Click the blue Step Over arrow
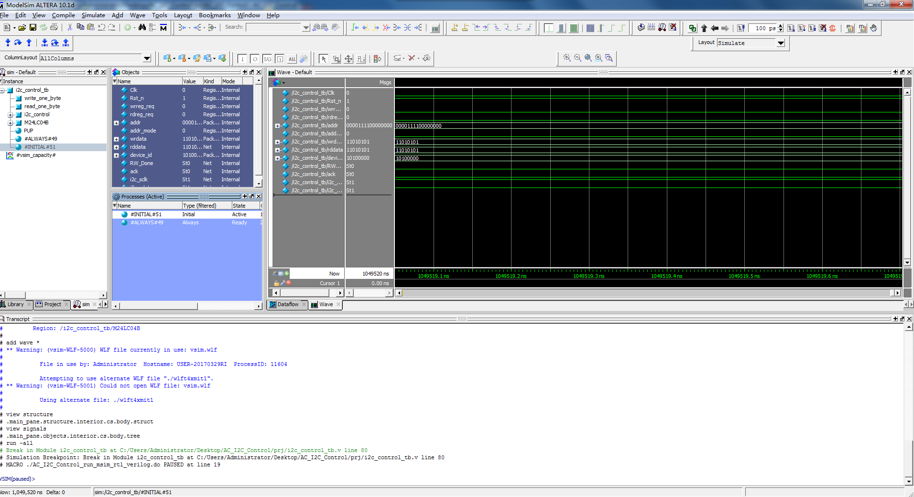The image size is (914, 497). [x=18, y=43]
